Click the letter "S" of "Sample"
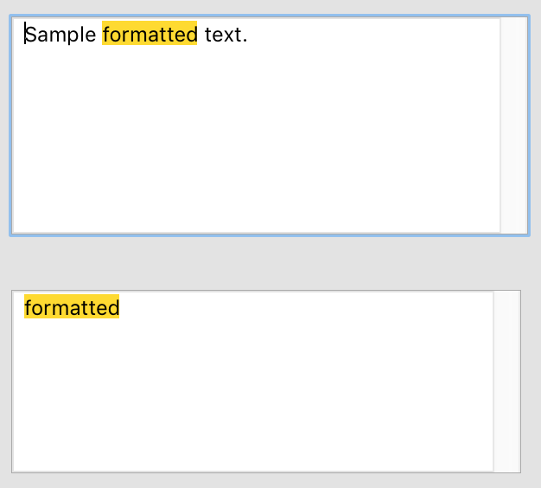The height and width of the screenshot is (488, 541). (x=31, y=35)
